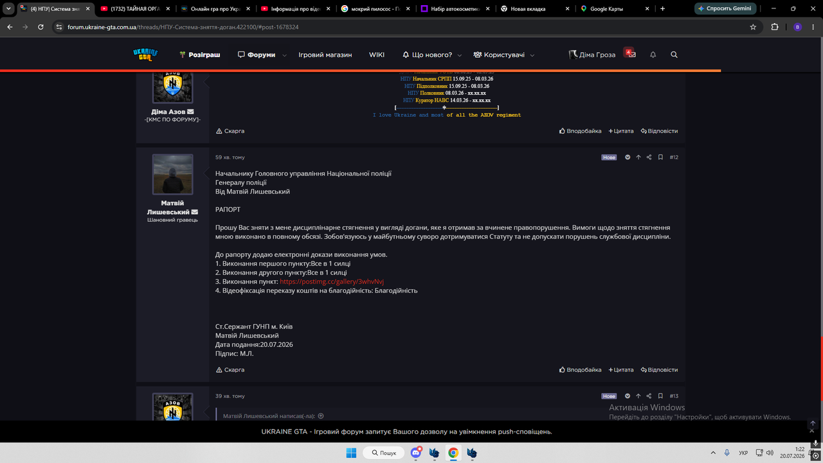Switch to the Google Карты tab
The image size is (823, 463).
[615, 9]
